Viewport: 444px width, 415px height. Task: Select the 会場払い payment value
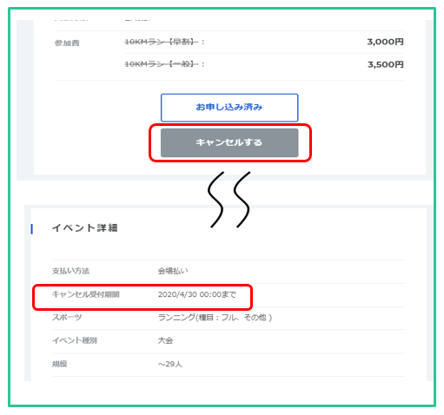[173, 271]
